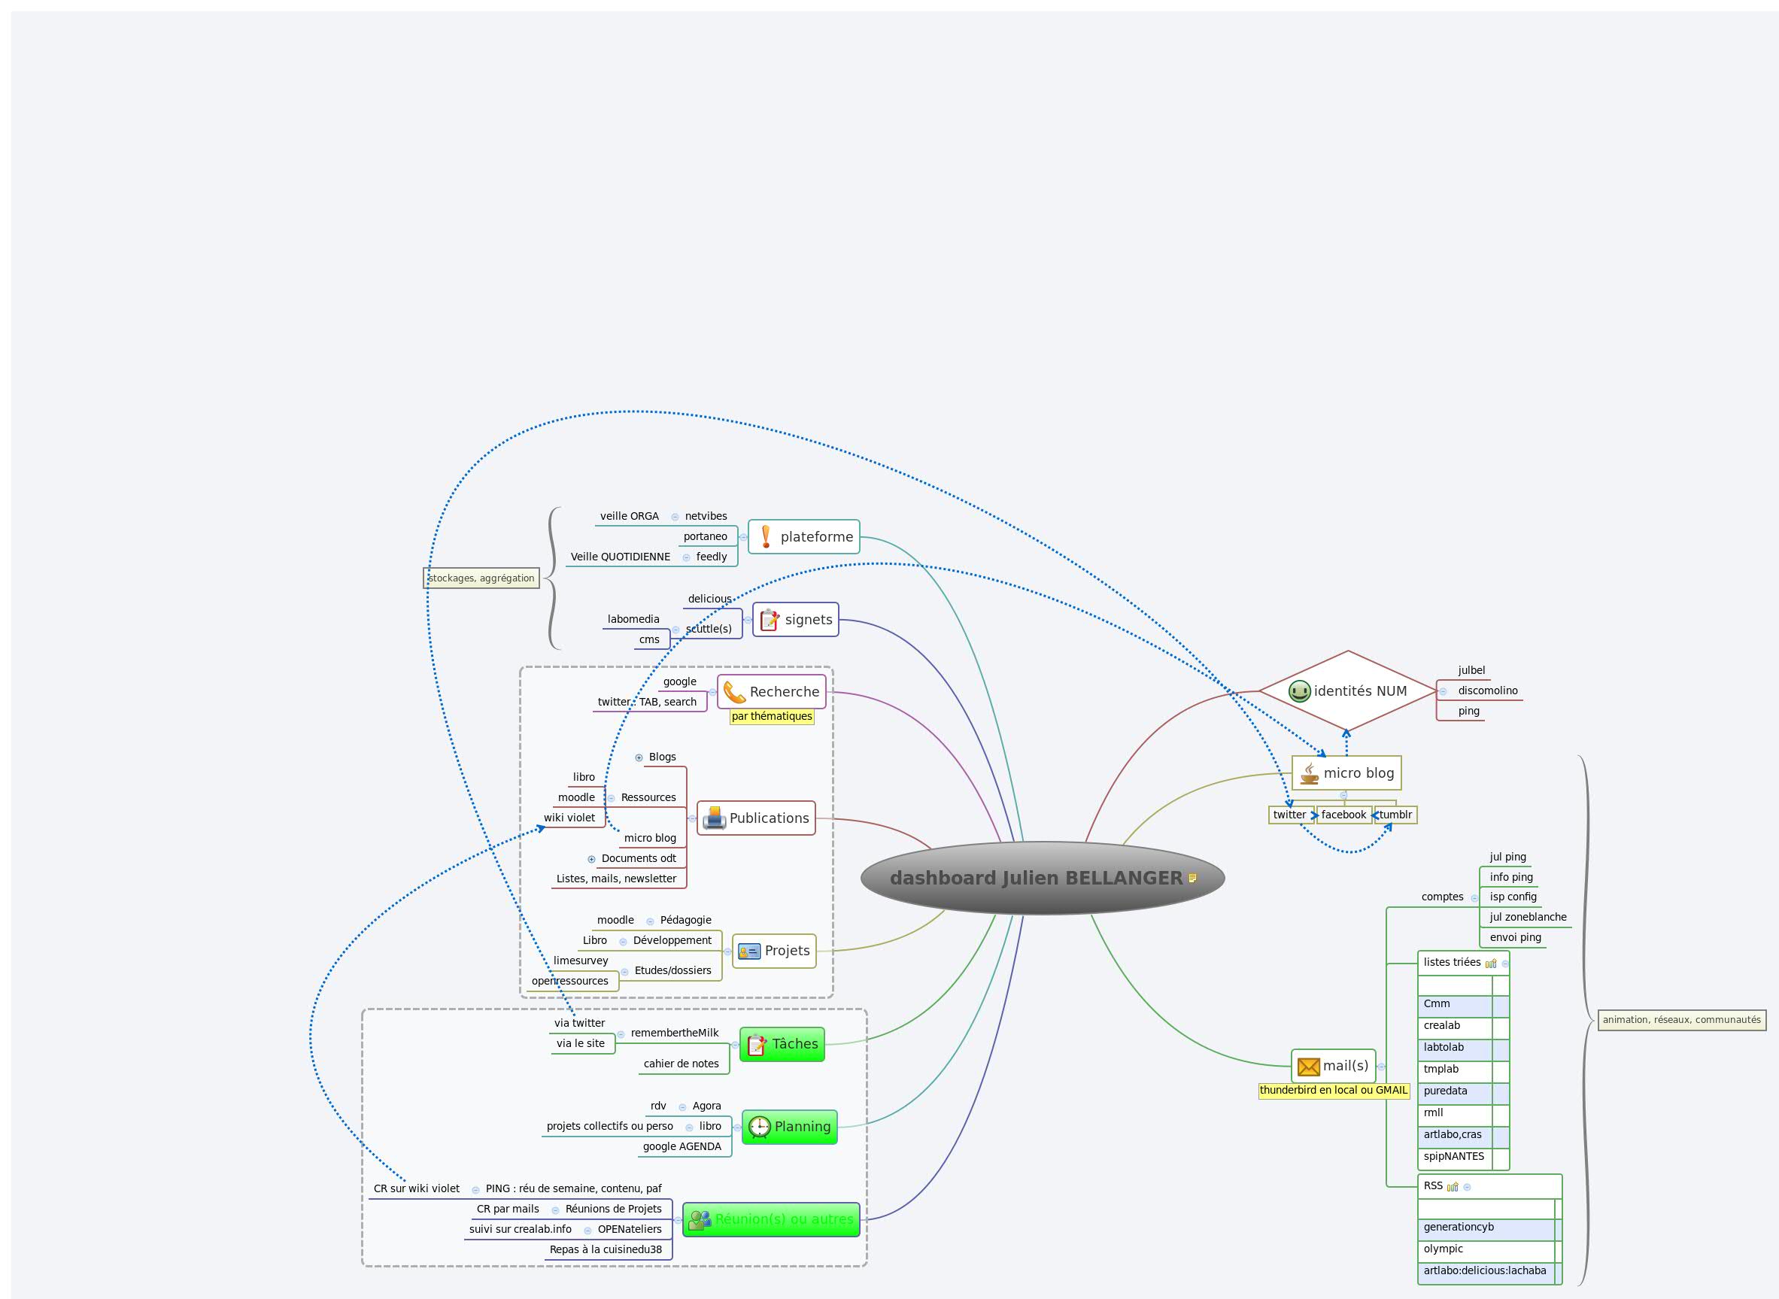This screenshot has height=1299, width=1779.
Task: Click the checklist icon on Tâches node
Action: (x=756, y=1044)
